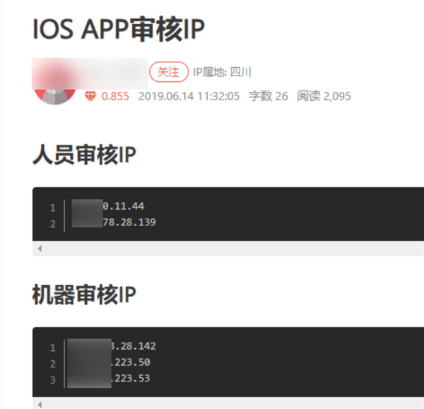Click the red 关注 follow button
Screen dimensions: 424x409
pos(169,72)
